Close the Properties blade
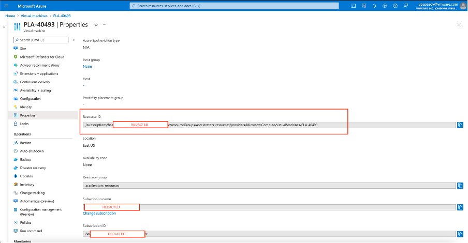Viewport: 468px width, 243px height. tap(459, 25)
